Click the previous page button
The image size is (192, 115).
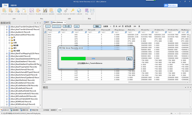pos(57,26)
